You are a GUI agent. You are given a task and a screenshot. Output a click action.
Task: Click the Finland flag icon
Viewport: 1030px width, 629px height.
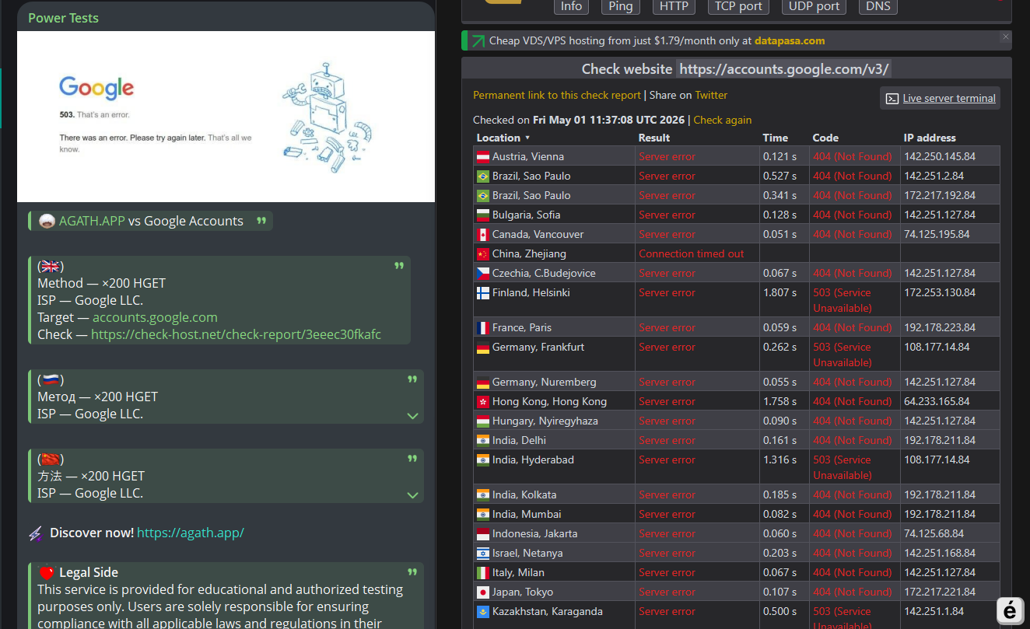click(x=483, y=292)
